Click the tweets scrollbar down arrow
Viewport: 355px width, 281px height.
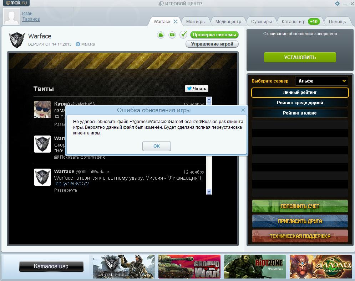(x=209, y=191)
